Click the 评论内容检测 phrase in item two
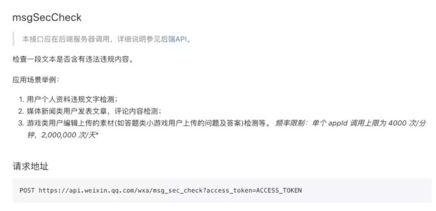Image resolution: width=436 pixels, height=211 pixels. pos(137,111)
